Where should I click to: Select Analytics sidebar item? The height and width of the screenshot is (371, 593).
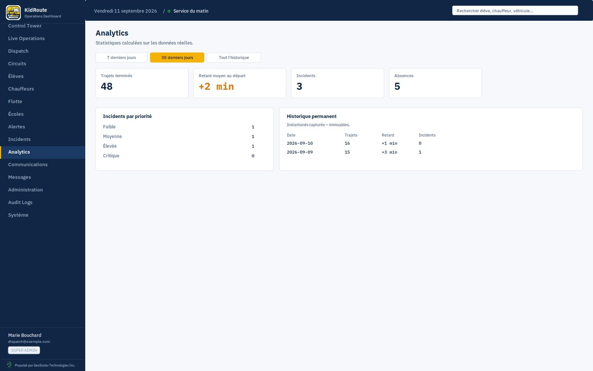click(x=43, y=152)
